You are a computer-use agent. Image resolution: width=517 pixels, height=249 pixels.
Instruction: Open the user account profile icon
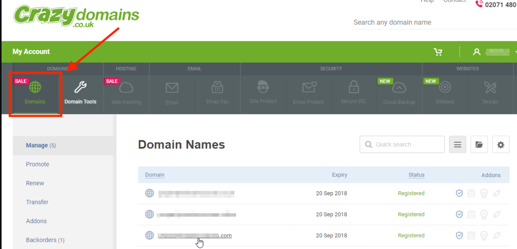click(476, 52)
